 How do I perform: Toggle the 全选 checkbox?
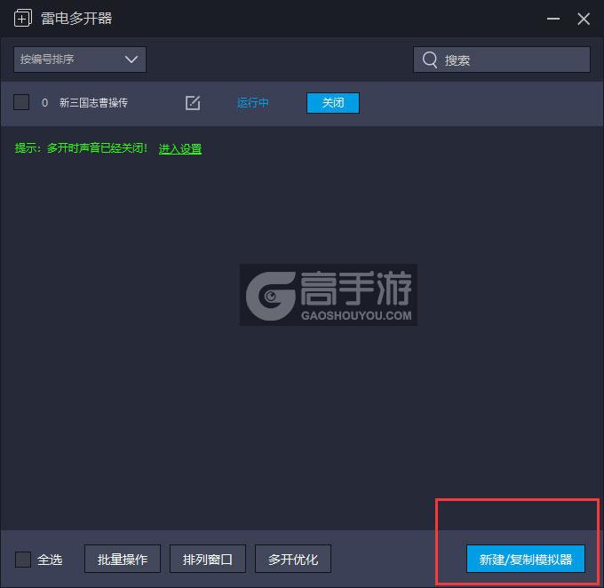23,559
